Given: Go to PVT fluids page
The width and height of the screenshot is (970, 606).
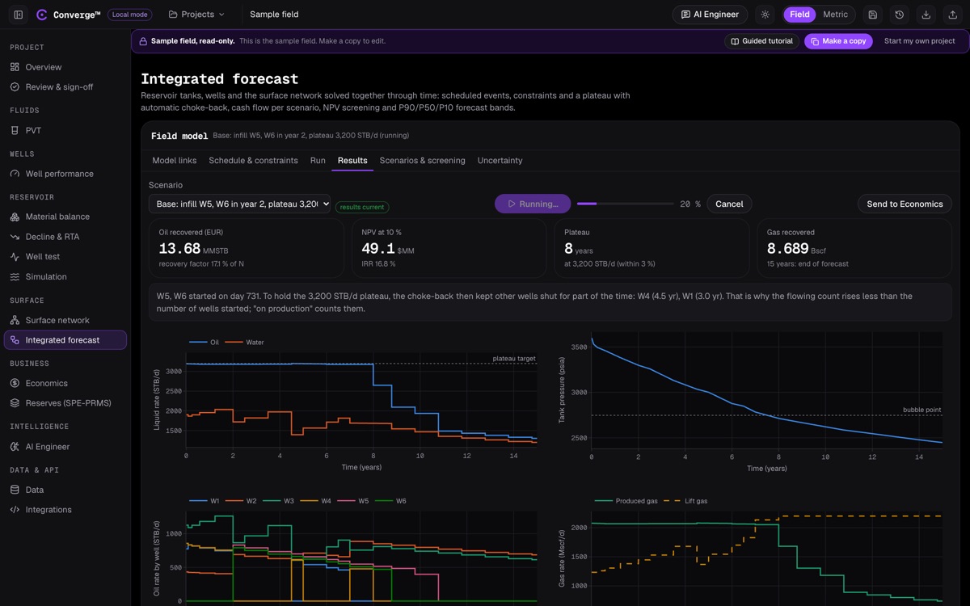Looking at the screenshot, I should click(65, 130).
